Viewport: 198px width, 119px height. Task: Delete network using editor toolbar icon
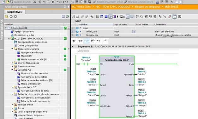78,16
